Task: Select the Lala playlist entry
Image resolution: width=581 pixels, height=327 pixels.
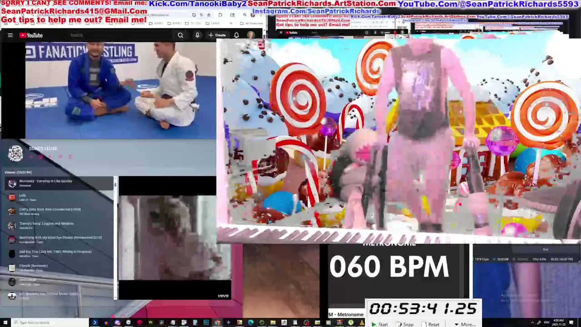Action: point(59,197)
